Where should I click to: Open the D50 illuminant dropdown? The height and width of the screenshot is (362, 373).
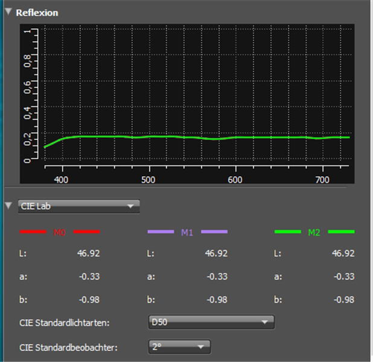(x=211, y=322)
